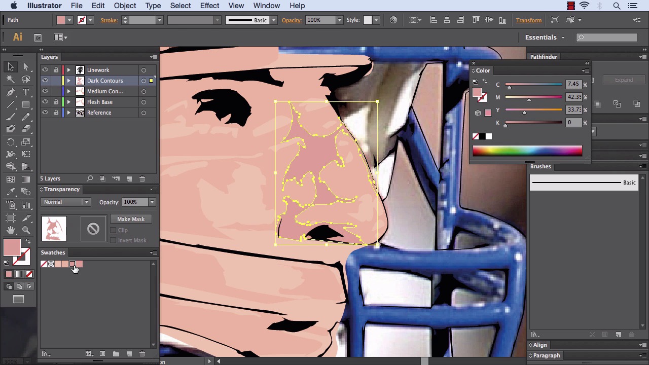This screenshot has width=649, height=365.
Task: Open the Brushes panel tab
Action: click(540, 166)
